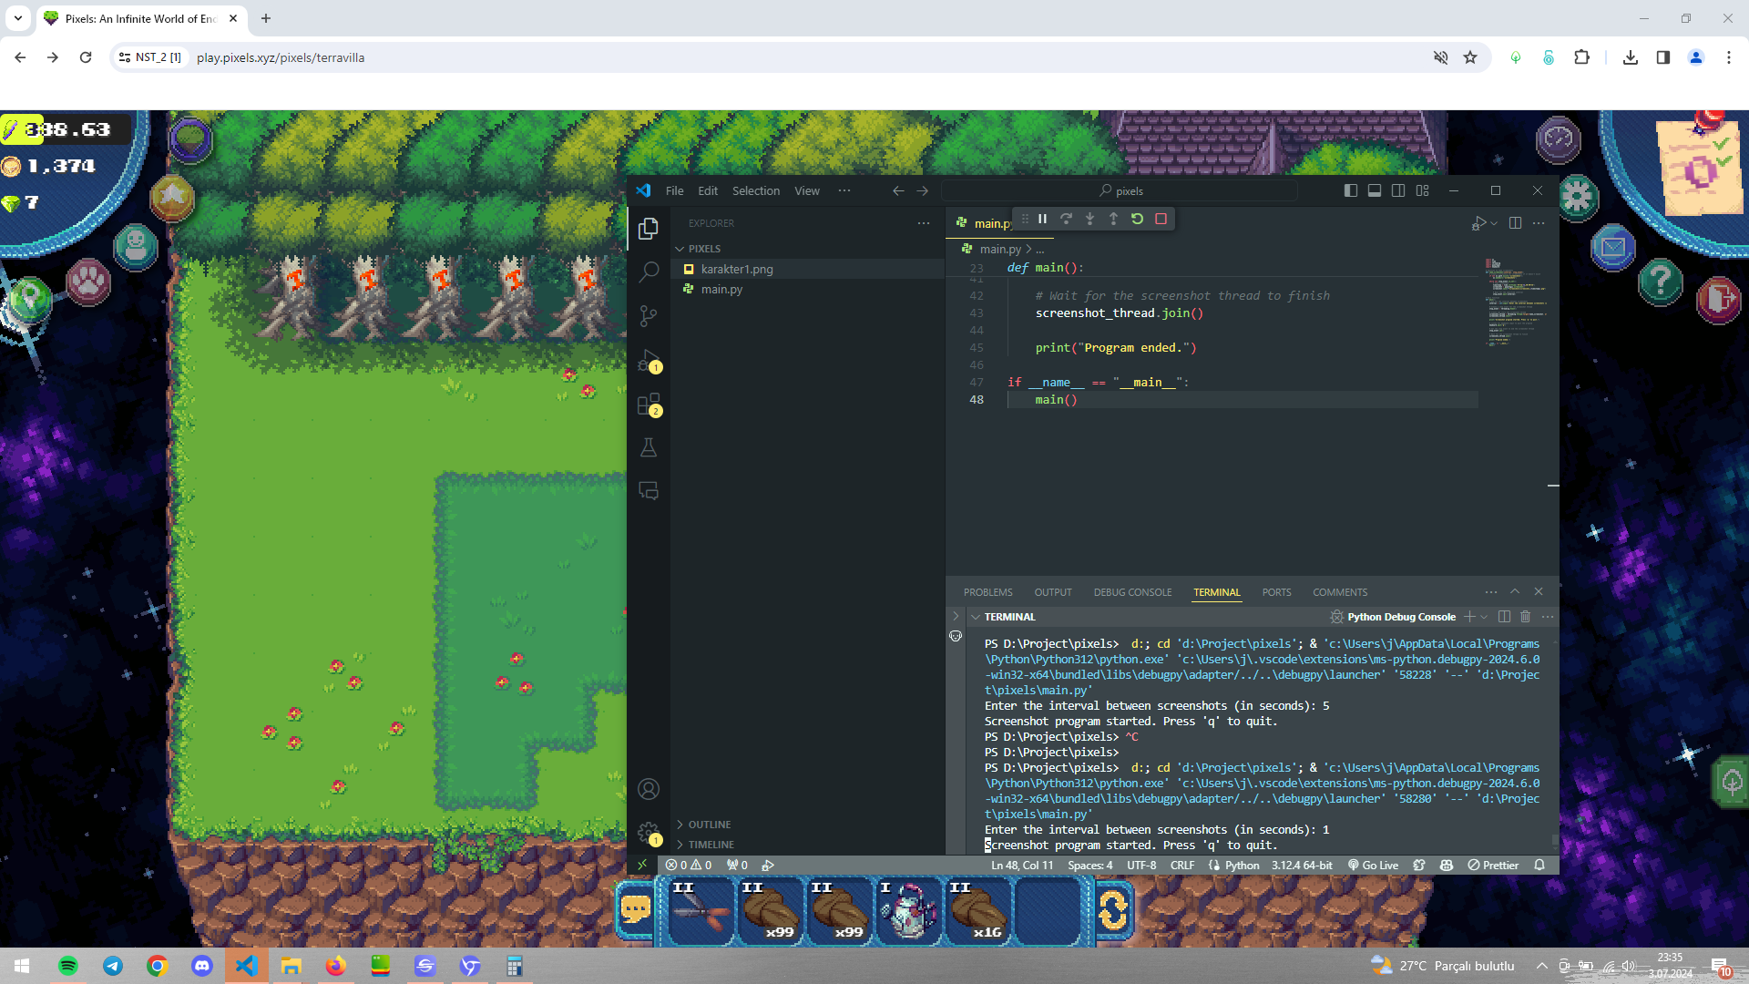1749x984 pixels.
Task: Switch to the DEBUG CONSOLE tab
Action: click(x=1132, y=592)
